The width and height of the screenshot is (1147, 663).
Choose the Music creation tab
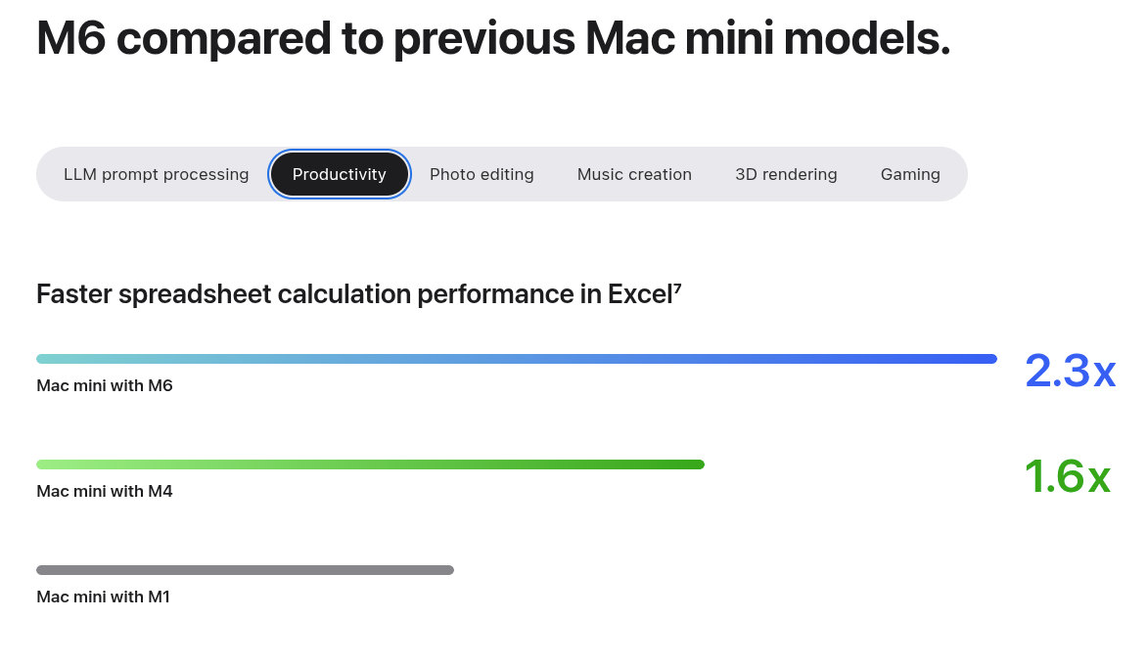(x=634, y=174)
